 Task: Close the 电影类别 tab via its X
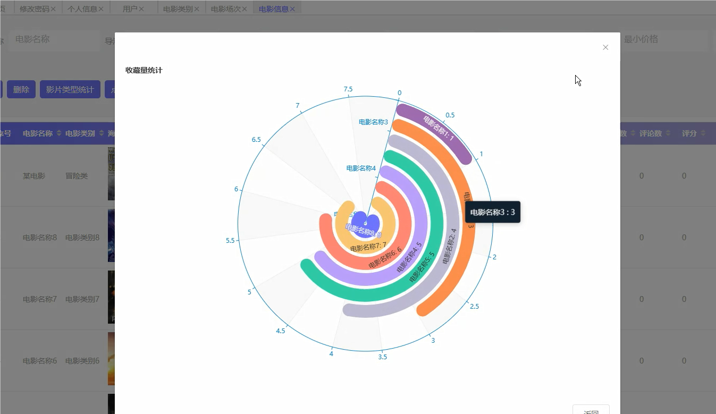pyautogui.click(x=197, y=9)
